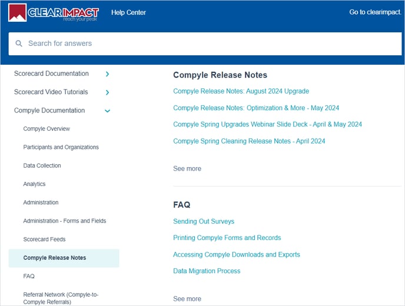
Task: Open Scorecard Documentation section
Action: (x=51, y=74)
